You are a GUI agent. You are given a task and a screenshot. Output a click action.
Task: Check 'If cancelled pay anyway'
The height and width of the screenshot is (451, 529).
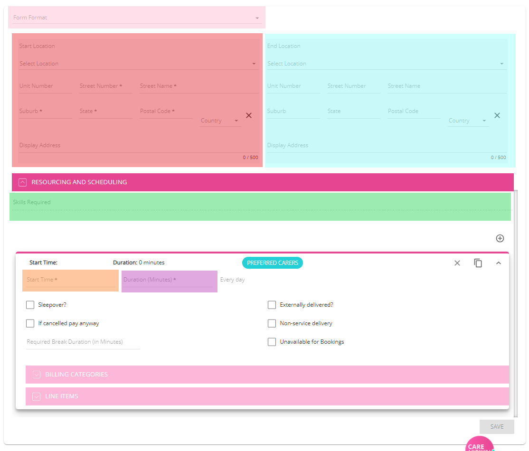[x=30, y=323]
